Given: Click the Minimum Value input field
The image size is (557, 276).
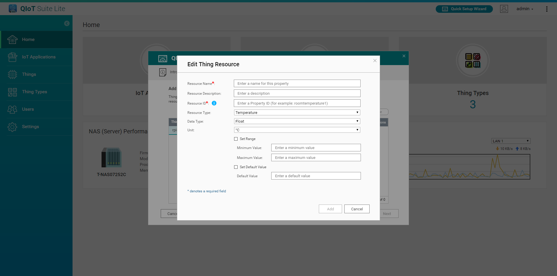Looking at the screenshot, I should pos(316,148).
